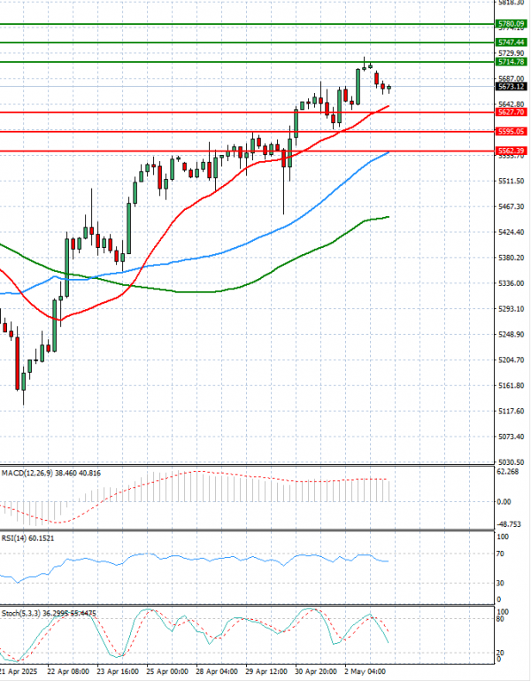The width and height of the screenshot is (531, 681).
Task: Click the 5627.70 support price label
Action: [511, 112]
